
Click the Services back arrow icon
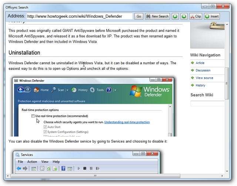(x=19, y=169)
